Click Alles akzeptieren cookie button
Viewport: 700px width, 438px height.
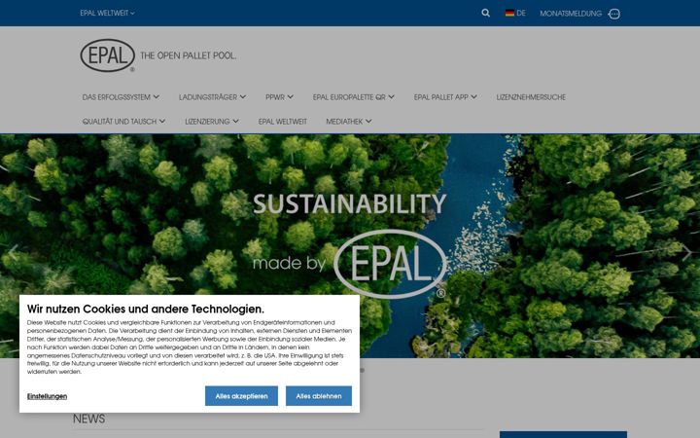pos(241,396)
